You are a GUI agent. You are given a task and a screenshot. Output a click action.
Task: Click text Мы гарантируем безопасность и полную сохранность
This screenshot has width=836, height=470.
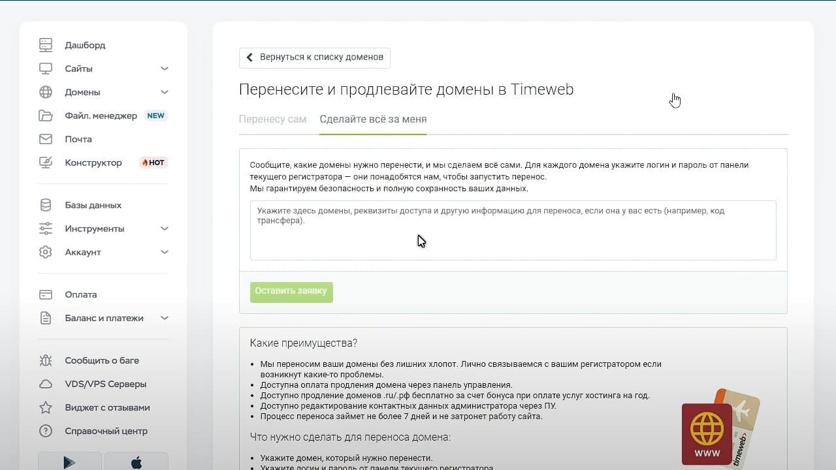[389, 189]
